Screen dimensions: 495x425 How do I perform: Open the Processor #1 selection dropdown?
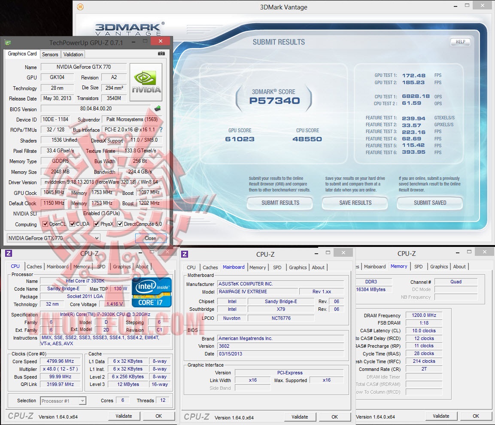point(63,401)
